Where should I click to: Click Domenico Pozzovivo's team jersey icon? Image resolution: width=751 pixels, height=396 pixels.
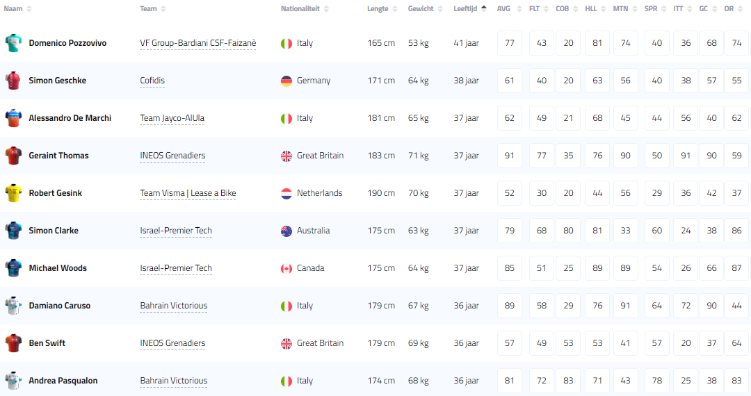click(13, 43)
